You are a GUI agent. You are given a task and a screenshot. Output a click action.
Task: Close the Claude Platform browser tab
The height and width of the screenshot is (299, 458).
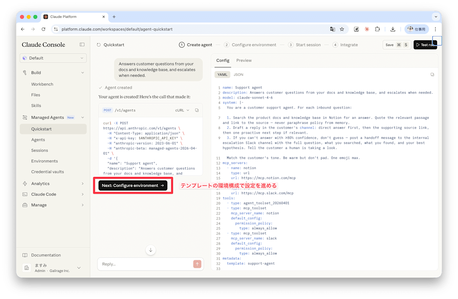[x=104, y=17]
